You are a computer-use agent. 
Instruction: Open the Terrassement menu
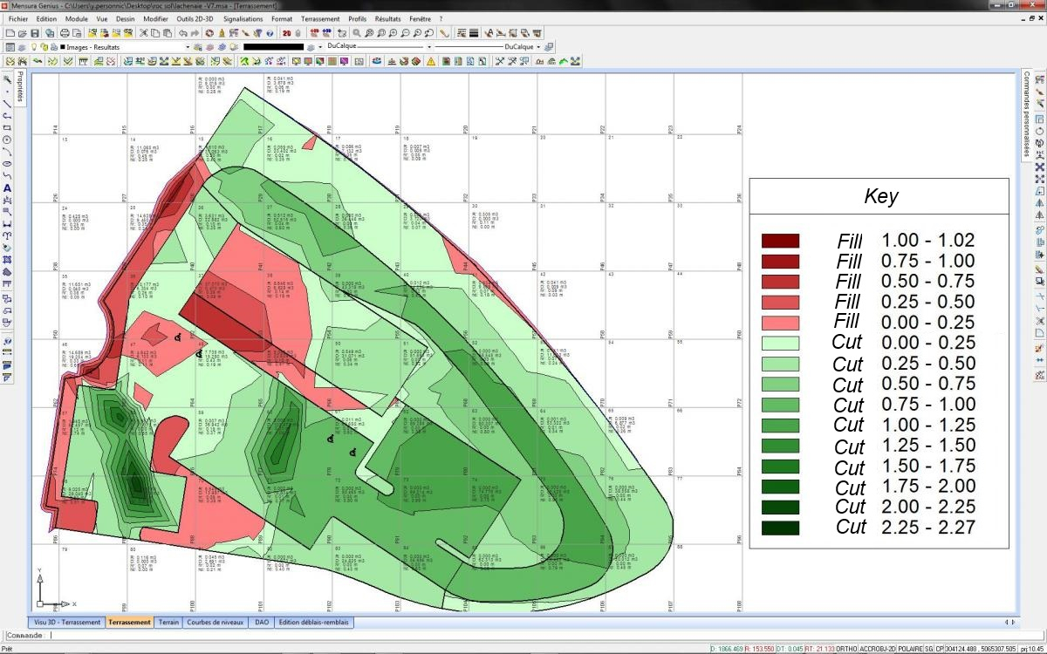click(321, 18)
